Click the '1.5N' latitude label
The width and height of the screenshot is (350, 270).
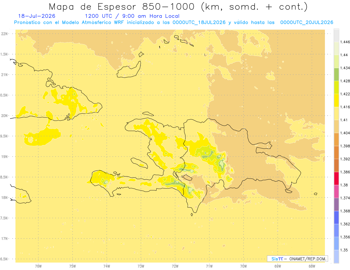tap(4, 54)
